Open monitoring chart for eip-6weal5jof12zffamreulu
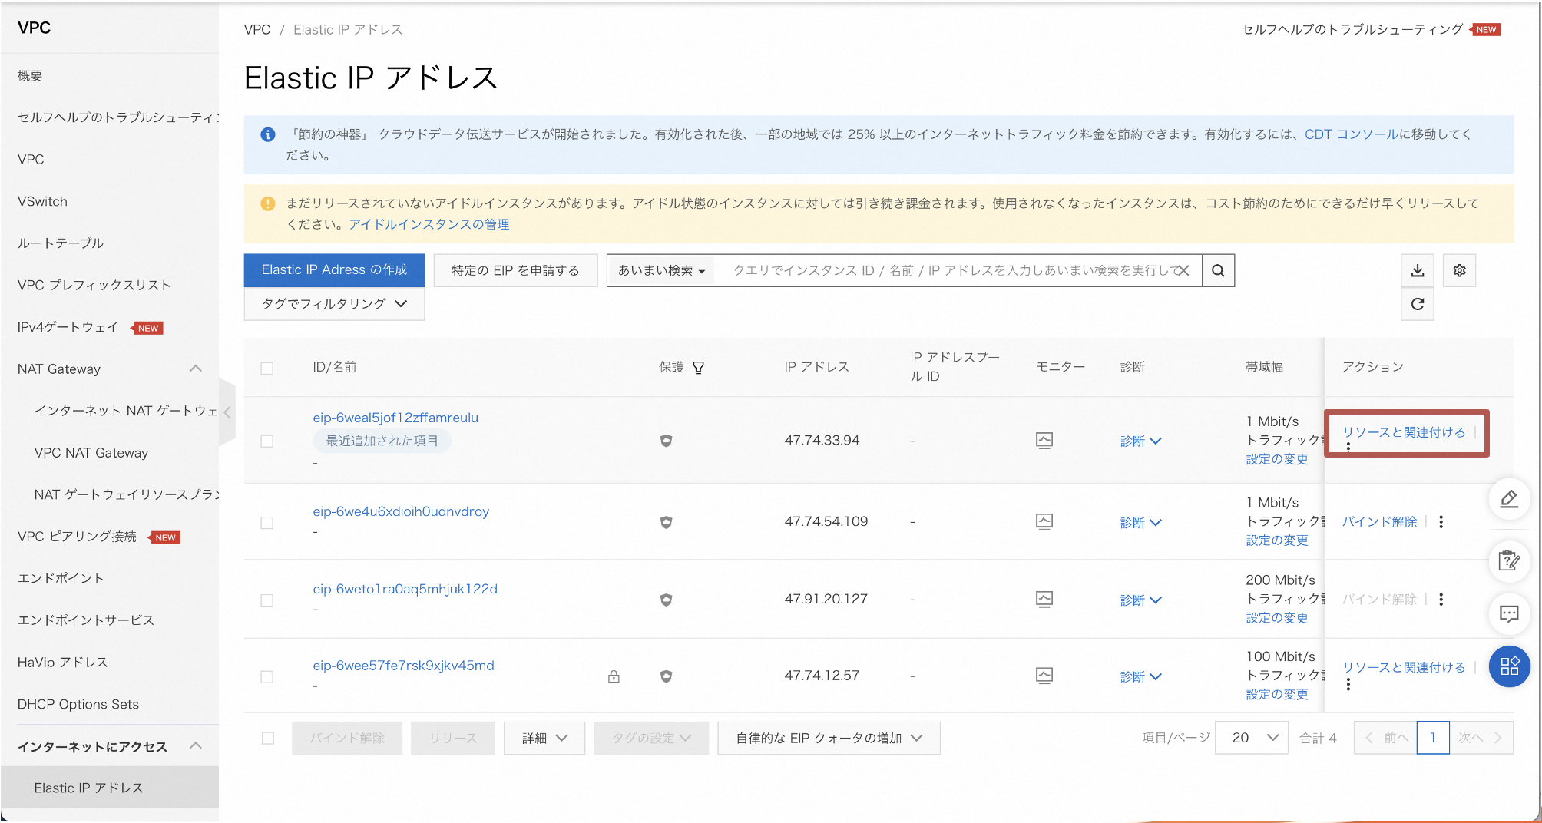The width and height of the screenshot is (1542, 823). click(x=1044, y=440)
